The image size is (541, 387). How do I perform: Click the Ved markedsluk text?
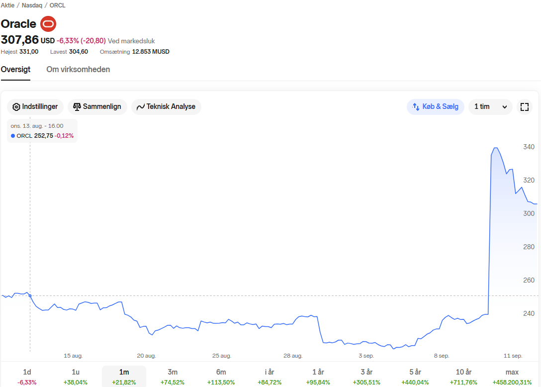pos(131,41)
